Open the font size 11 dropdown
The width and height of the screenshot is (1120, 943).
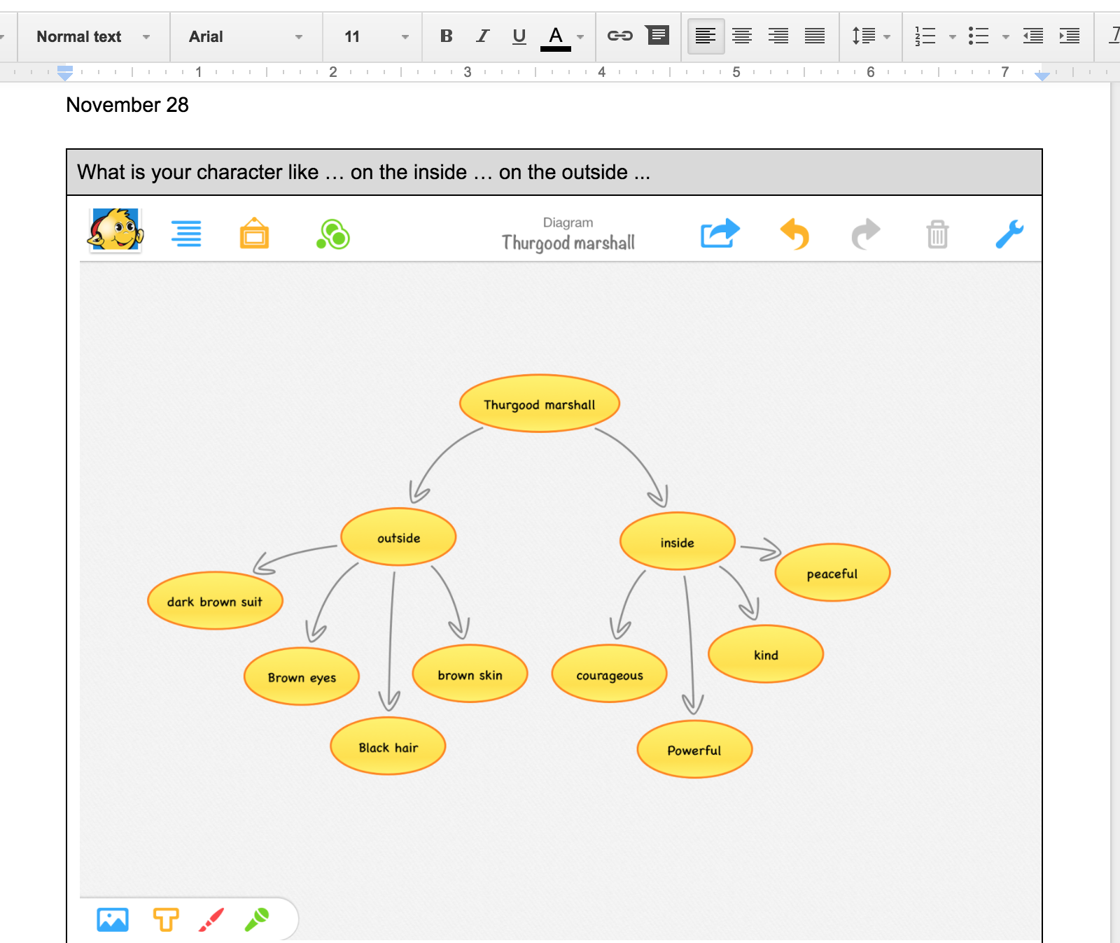point(375,36)
